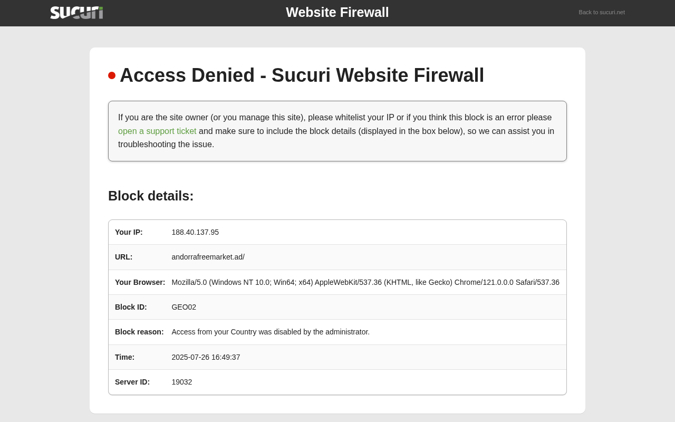Select the andorrafreemarket.ad/ URL value
The image size is (675, 422).
(x=208, y=257)
